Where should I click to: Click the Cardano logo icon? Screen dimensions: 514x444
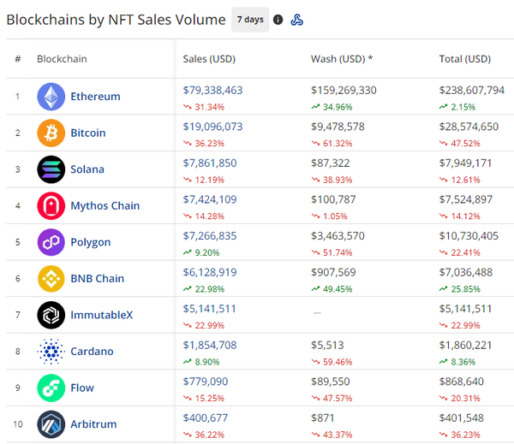point(51,351)
